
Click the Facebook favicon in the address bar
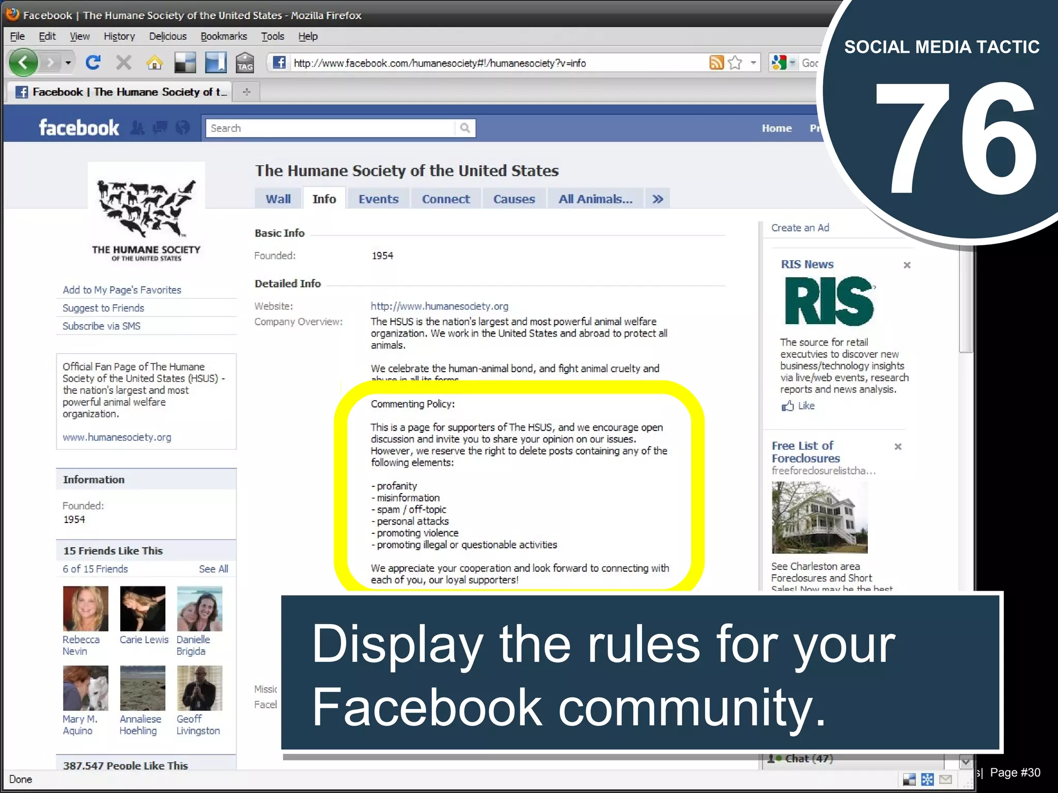[279, 63]
